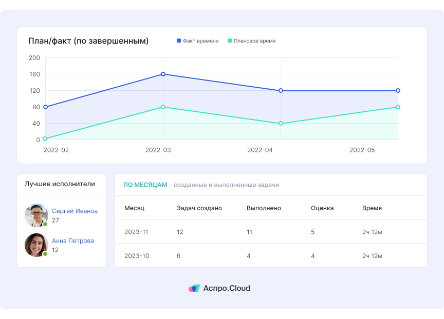
Task: Select the 2023-11 table row
Action: point(270,232)
